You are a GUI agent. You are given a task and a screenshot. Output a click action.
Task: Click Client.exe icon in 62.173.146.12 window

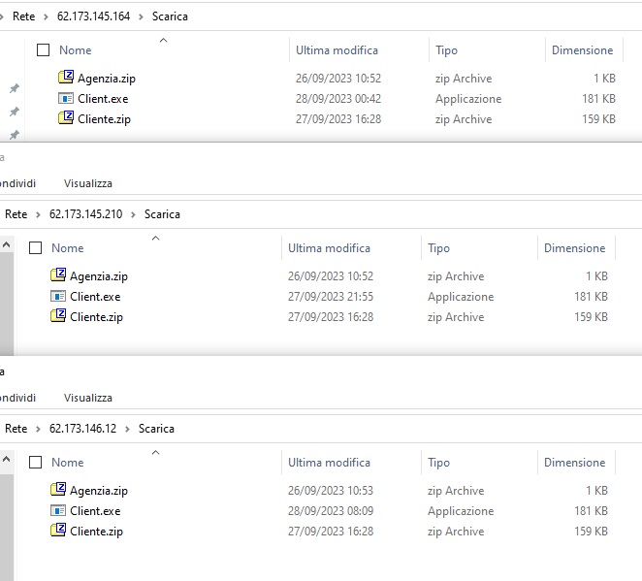[x=58, y=510]
